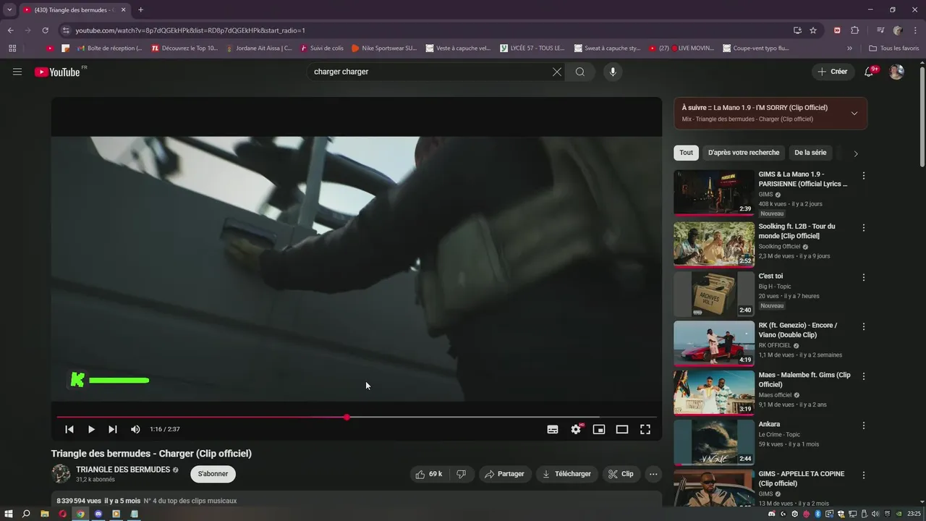Image resolution: width=926 pixels, height=521 pixels.
Task: Share the video via Partager
Action: [x=505, y=474]
